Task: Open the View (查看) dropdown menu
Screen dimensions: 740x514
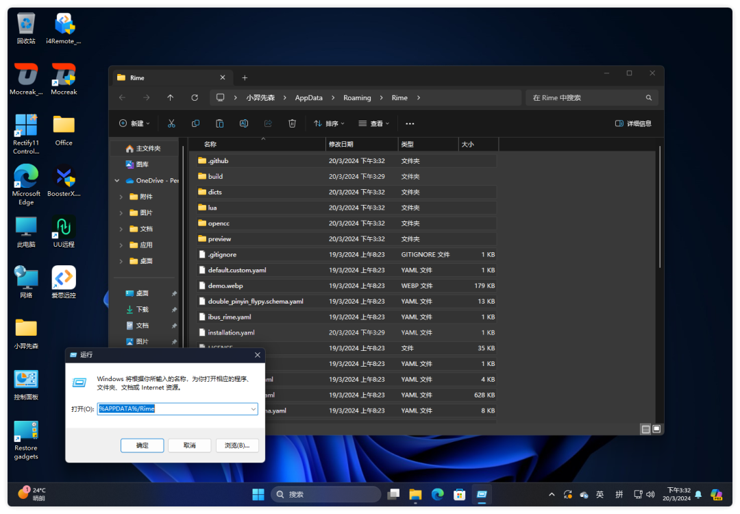Action: coord(374,123)
